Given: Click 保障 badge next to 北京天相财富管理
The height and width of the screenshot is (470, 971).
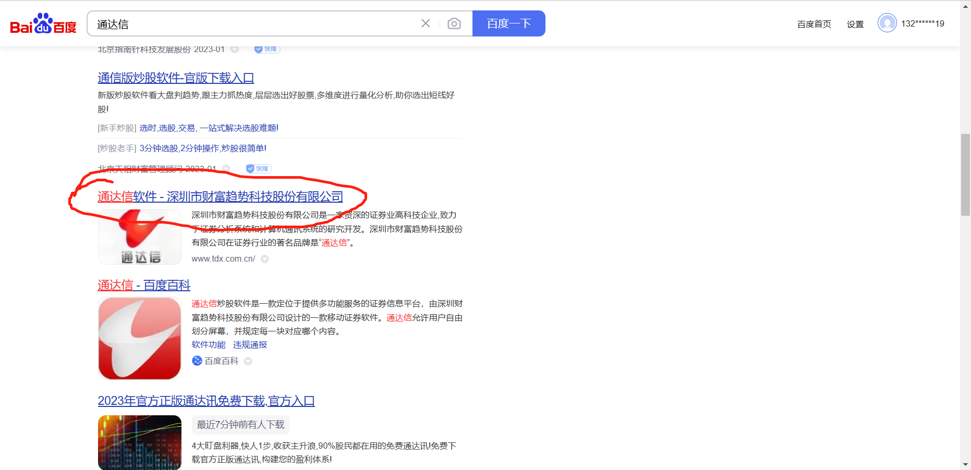Looking at the screenshot, I should [x=259, y=169].
